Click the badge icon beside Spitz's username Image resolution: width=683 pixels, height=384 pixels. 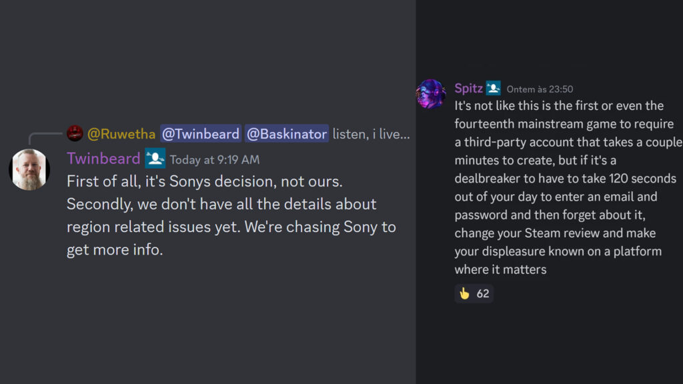[x=493, y=87]
